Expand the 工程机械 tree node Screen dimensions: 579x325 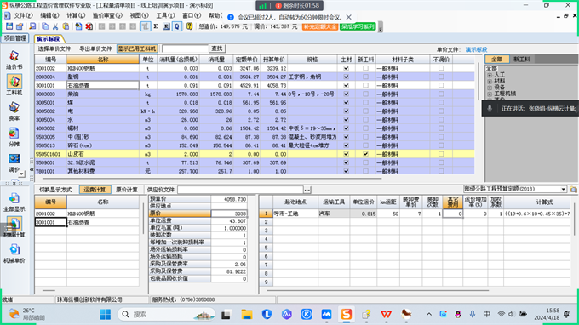[x=490, y=94]
